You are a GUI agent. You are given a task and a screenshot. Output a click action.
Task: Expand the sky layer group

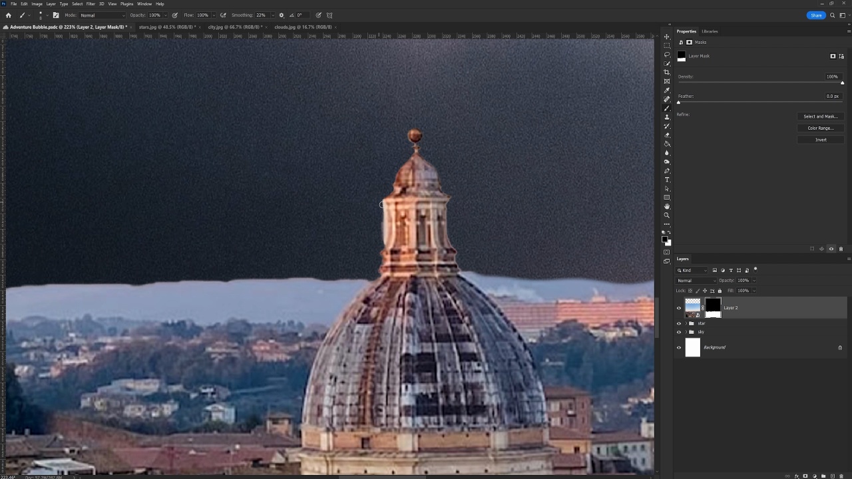tap(686, 332)
